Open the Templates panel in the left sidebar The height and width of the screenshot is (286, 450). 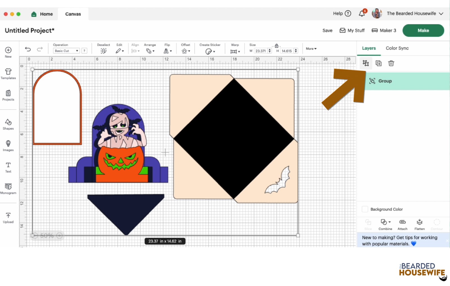pos(8,74)
